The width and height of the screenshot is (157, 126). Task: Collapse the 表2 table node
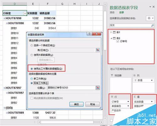111,38
